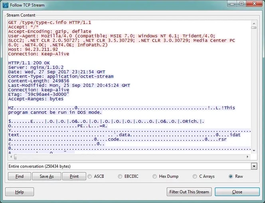Click the Find button
The width and height of the screenshot is (265, 203).
pos(19,176)
